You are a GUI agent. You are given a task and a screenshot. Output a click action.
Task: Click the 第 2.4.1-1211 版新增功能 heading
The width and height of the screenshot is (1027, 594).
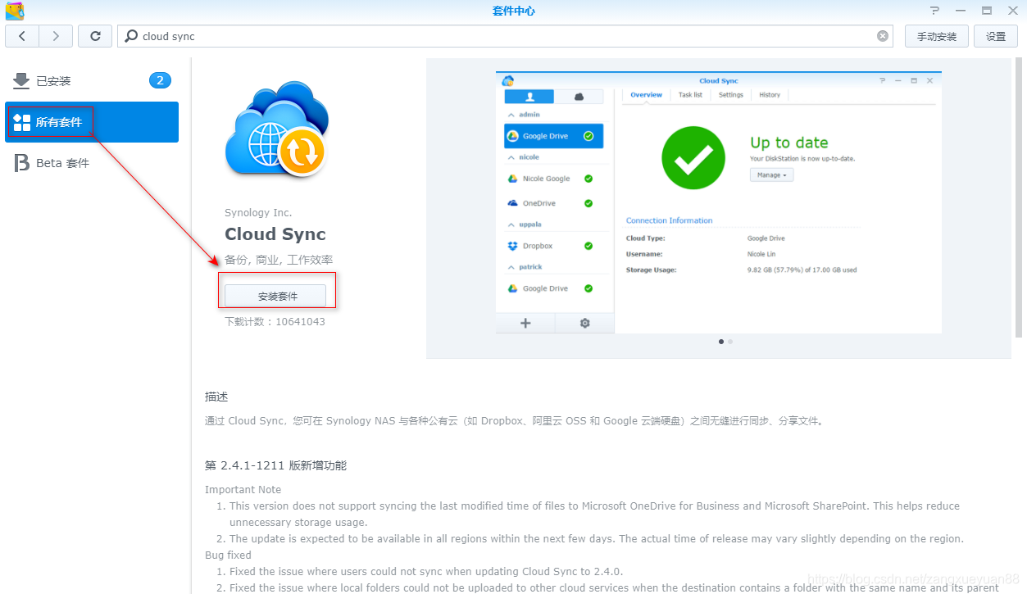coord(275,465)
